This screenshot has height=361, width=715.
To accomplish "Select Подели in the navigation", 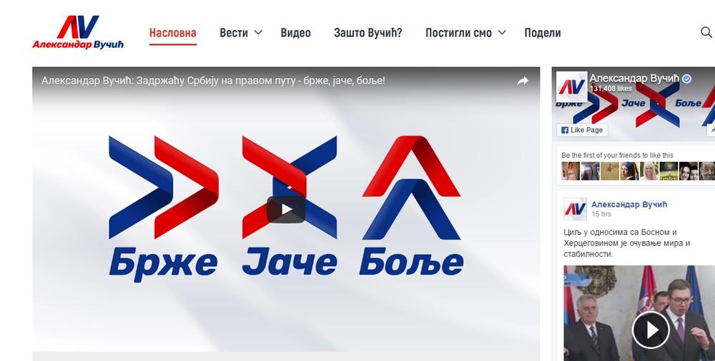I will (542, 33).
